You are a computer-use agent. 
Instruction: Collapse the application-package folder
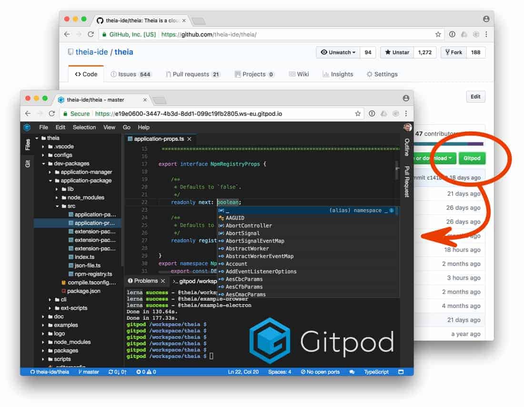[50, 181]
